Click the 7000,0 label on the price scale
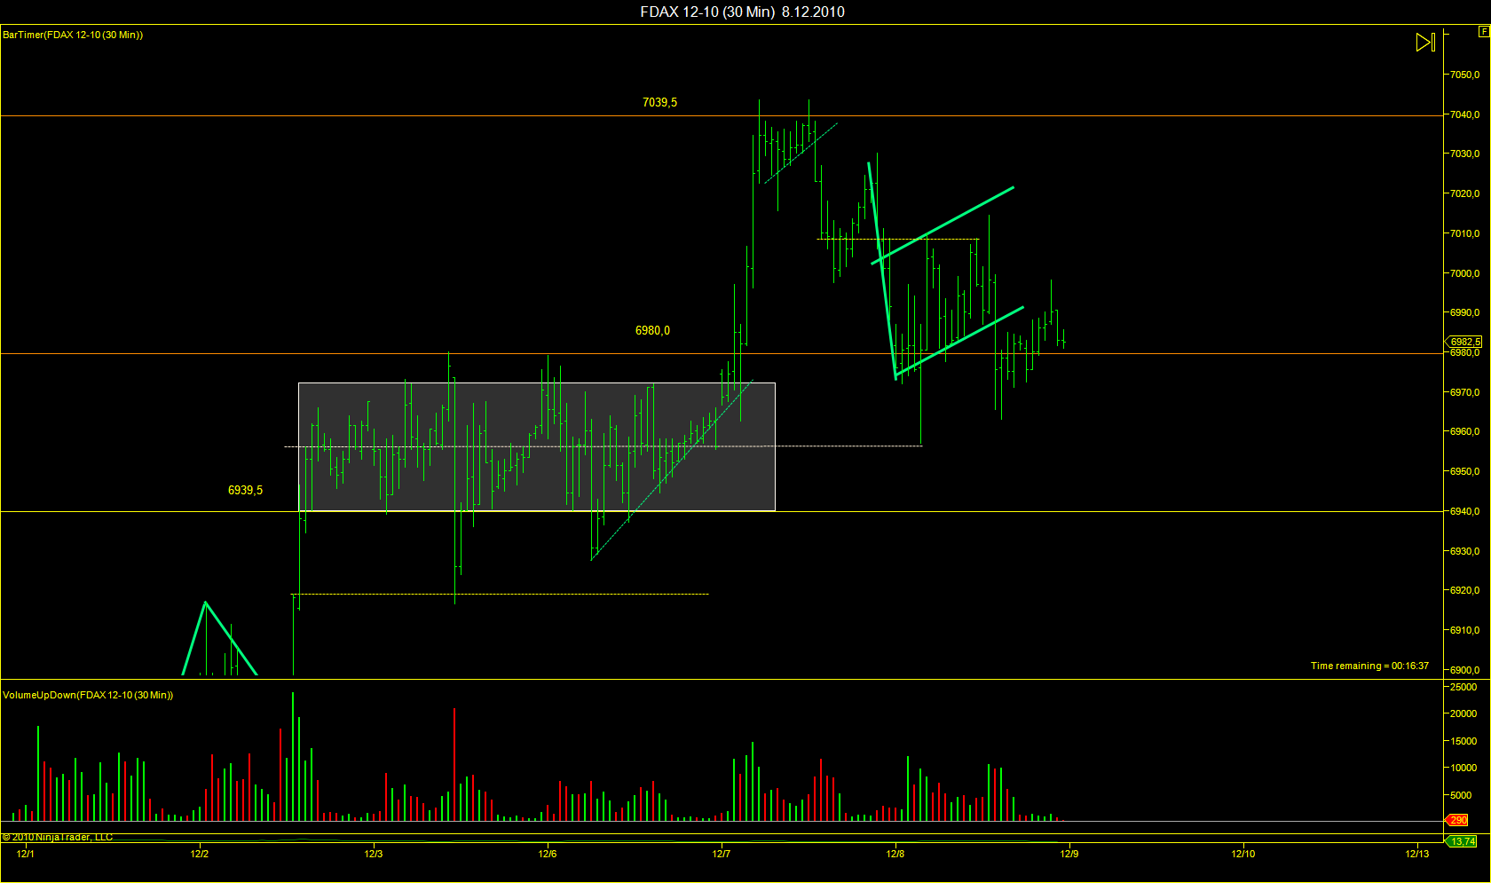The width and height of the screenshot is (1491, 883). click(1464, 273)
